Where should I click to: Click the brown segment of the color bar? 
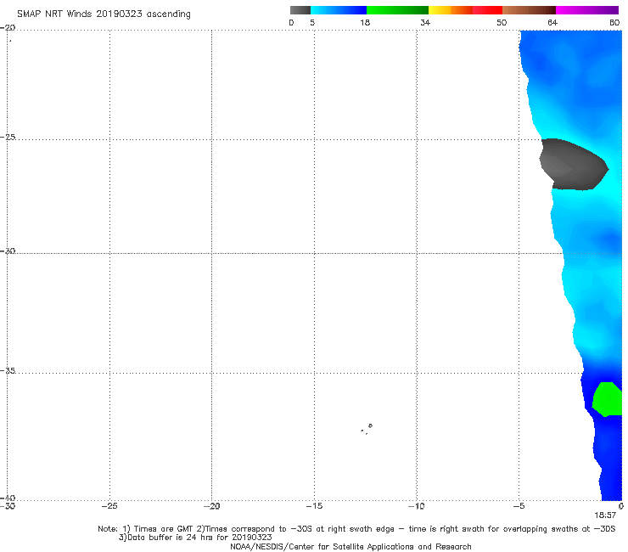coord(529,10)
